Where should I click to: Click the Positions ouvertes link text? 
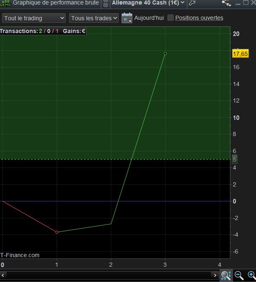point(199,18)
